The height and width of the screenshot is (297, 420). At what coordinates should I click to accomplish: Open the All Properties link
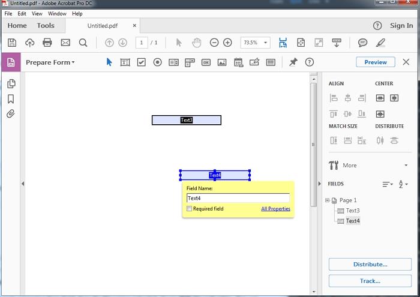(x=275, y=209)
